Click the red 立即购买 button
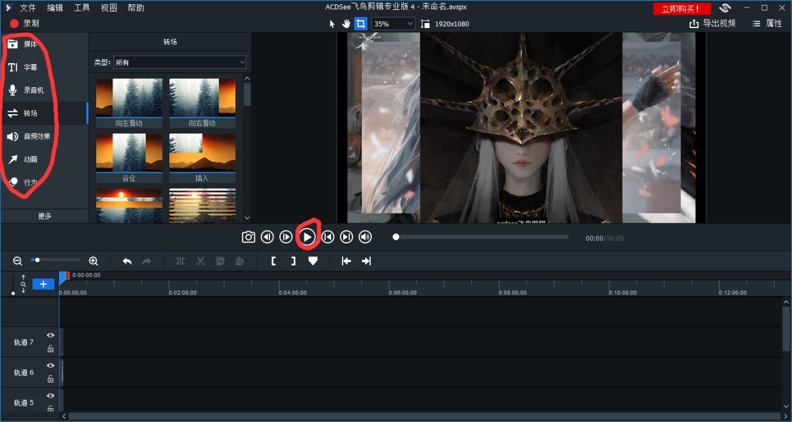This screenshot has height=422, width=792. (681, 9)
